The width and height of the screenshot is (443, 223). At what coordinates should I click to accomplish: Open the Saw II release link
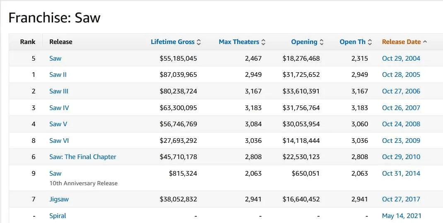58,75
